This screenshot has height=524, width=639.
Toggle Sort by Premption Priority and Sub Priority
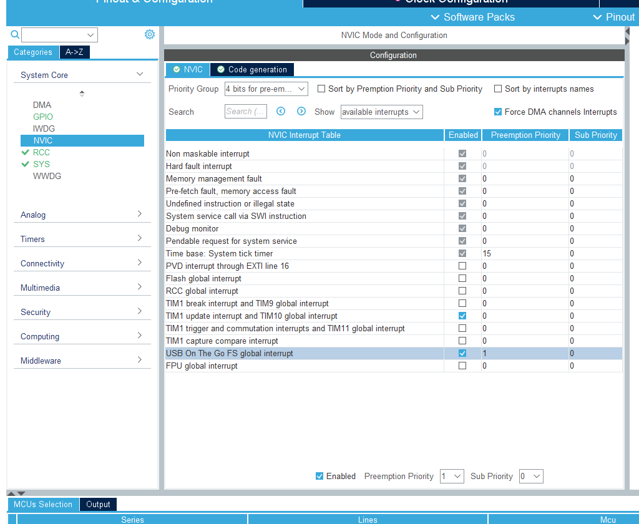point(321,89)
